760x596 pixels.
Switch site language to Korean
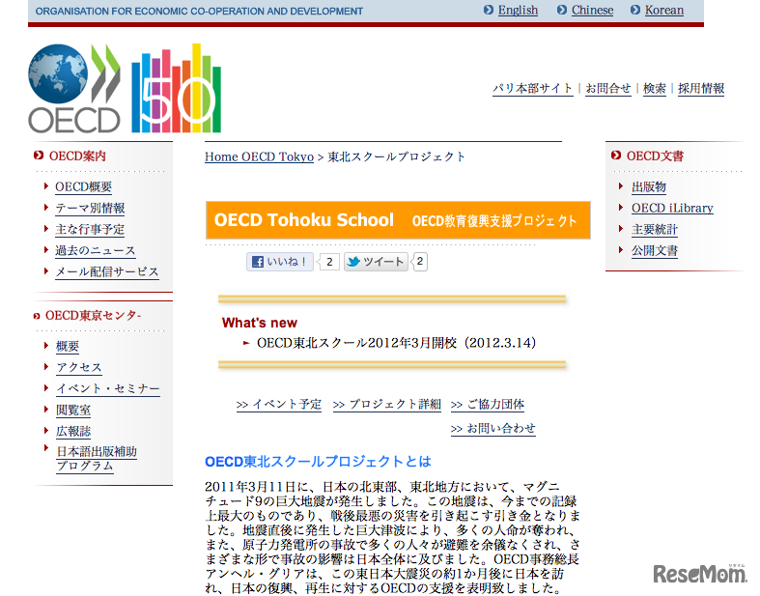pyautogui.click(x=664, y=11)
